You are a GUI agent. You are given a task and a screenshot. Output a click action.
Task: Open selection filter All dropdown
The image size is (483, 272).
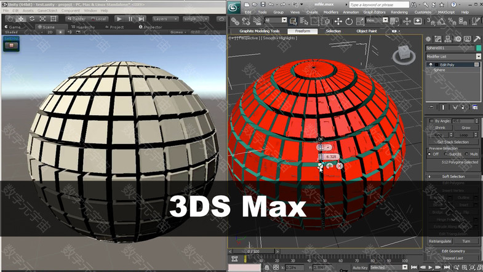[276, 20]
